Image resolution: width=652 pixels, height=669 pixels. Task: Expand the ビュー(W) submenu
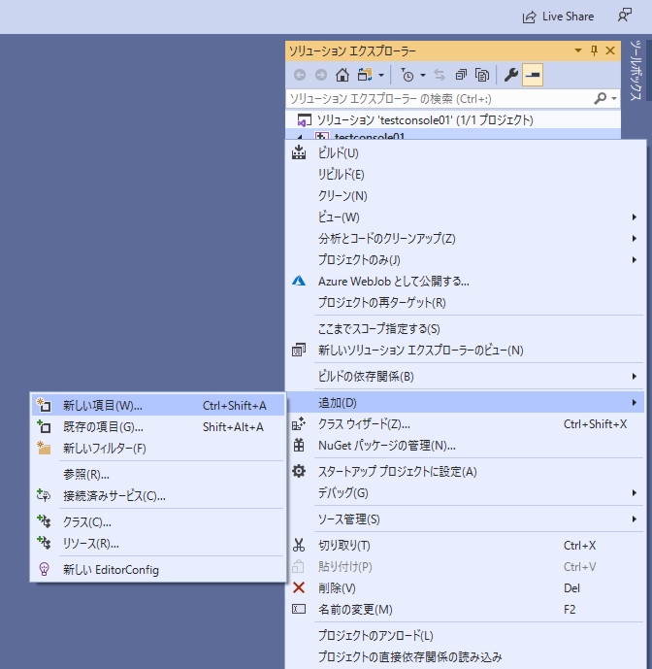coord(465,217)
